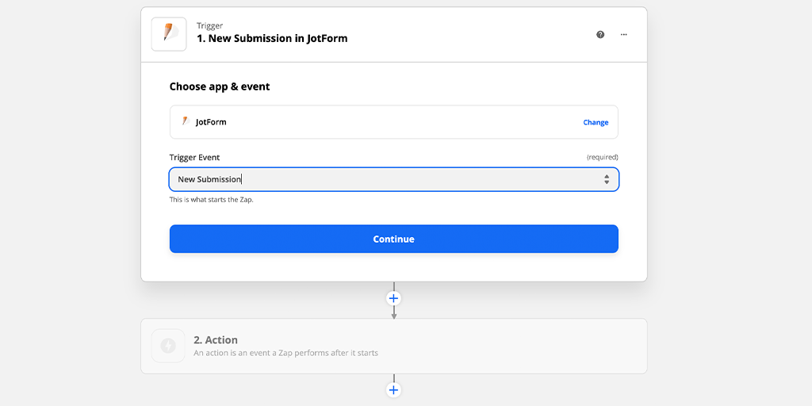Collapse the Choose app & event section
Image resolution: width=812 pixels, height=406 pixels.
pos(220,86)
